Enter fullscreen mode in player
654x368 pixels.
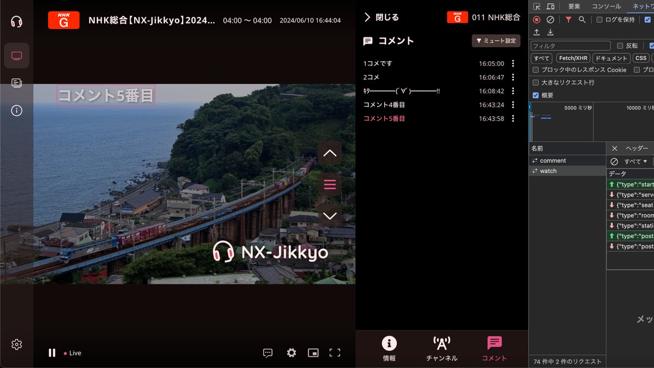click(335, 353)
